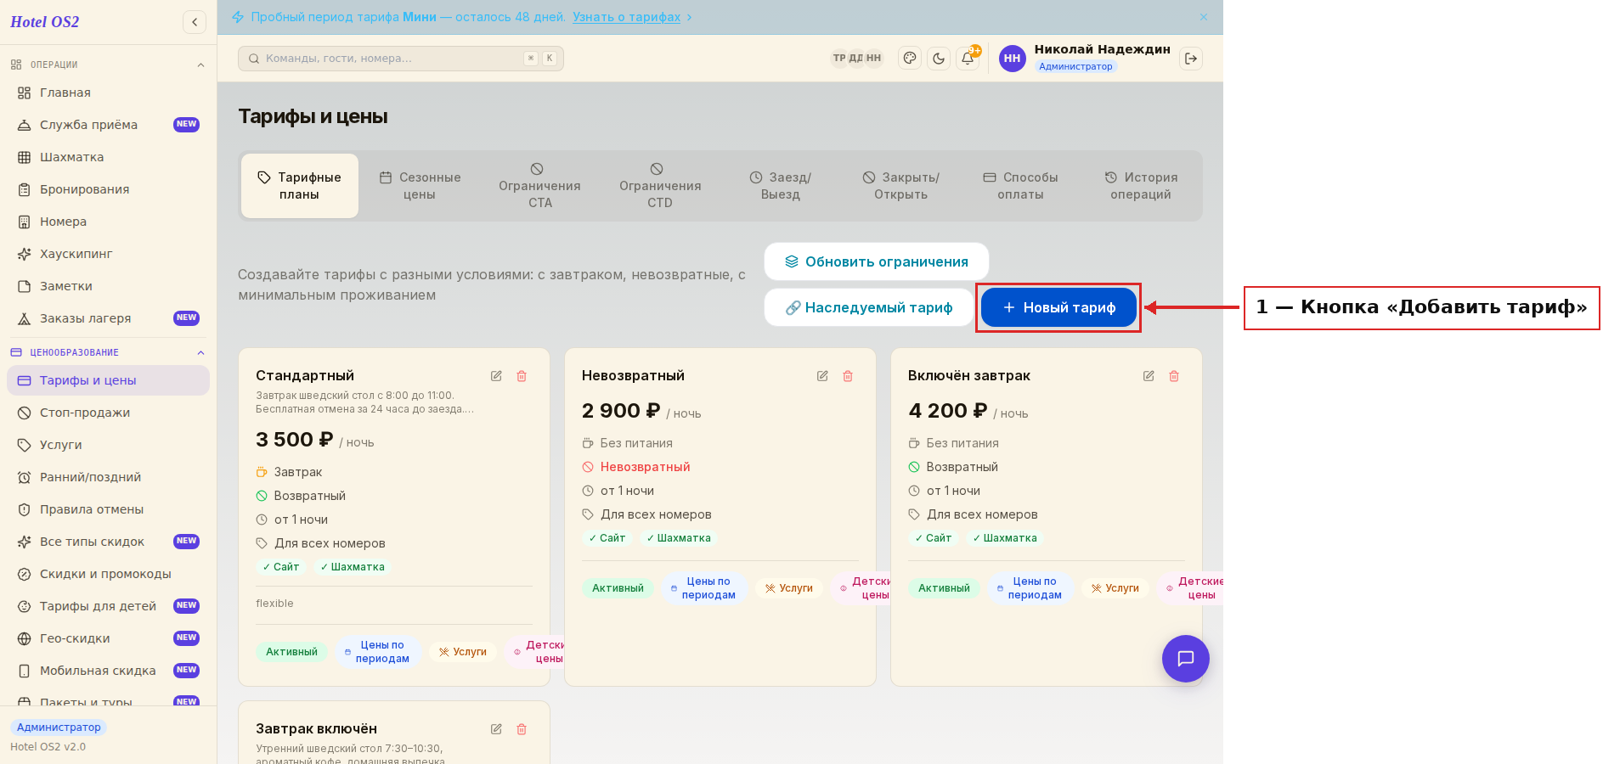
Task: Collapse the sidebar with the chevron button
Action: coord(195,22)
